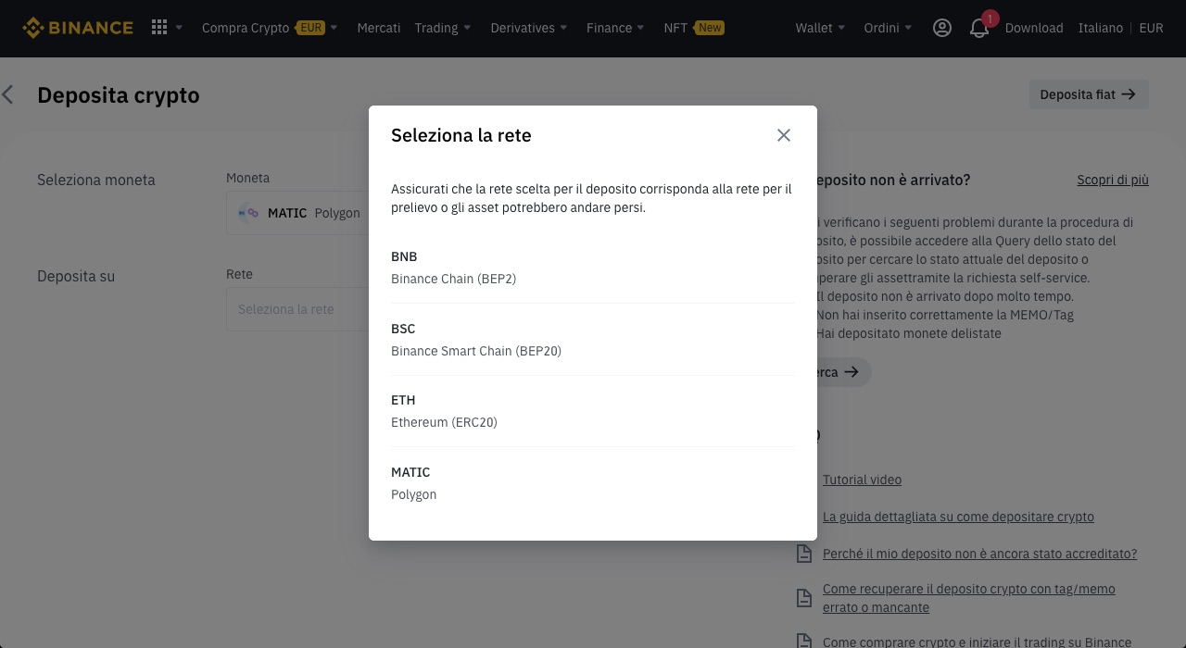Open La guida dettagliata su come depositare crypto

point(958,517)
